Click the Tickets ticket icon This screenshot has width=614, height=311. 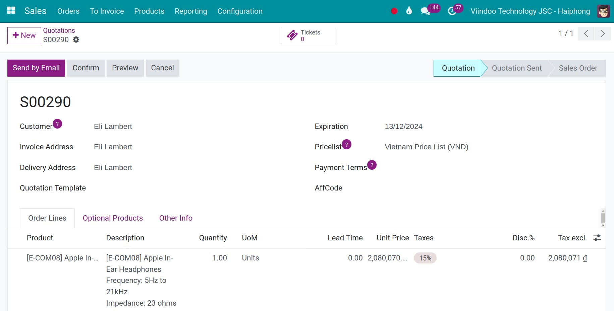click(x=292, y=35)
